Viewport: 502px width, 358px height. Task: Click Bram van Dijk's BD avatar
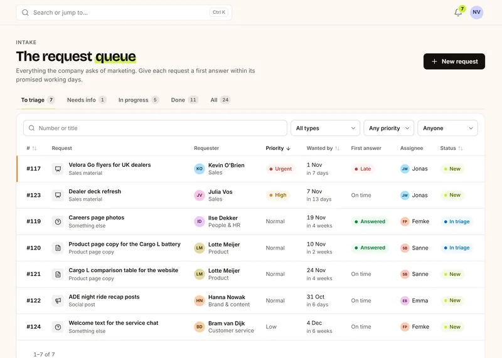[200, 327]
